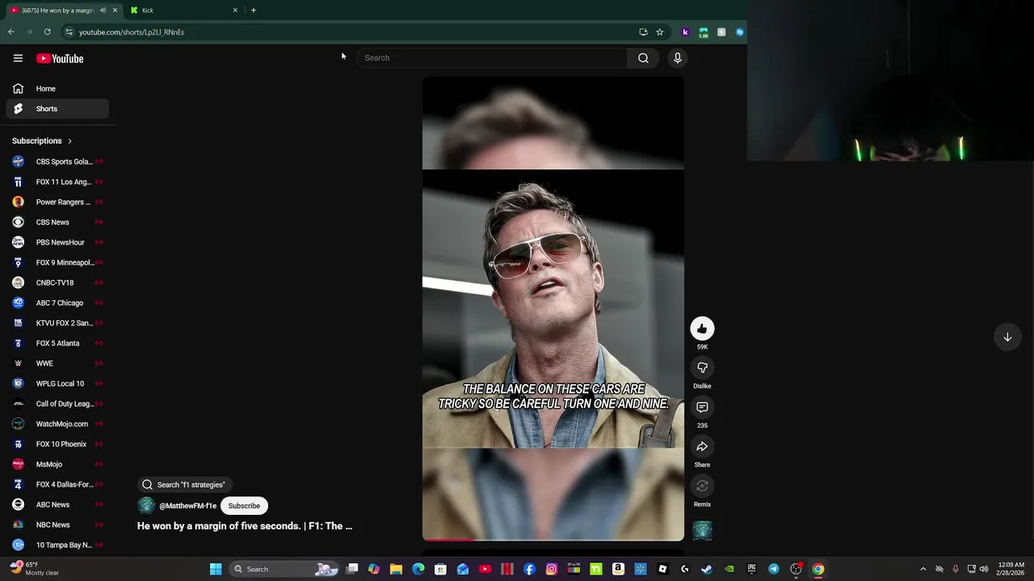Click the MatthewFM-f1e channel avatar
The width and height of the screenshot is (1034, 581).
146,506
